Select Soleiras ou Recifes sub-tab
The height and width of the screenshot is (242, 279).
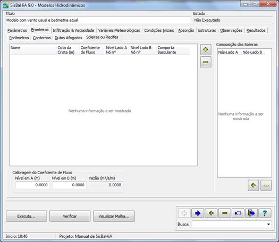pyautogui.click(x=103, y=37)
